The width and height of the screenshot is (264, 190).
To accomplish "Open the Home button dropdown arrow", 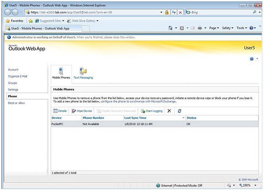I will 176,28.
